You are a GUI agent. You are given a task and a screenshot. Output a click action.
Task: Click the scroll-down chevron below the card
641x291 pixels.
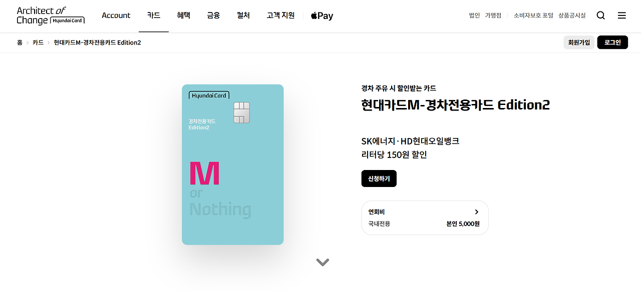click(x=323, y=262)
